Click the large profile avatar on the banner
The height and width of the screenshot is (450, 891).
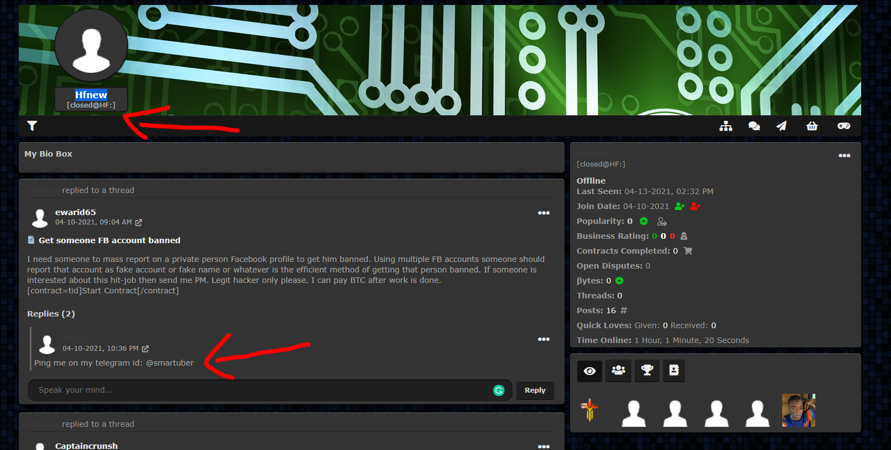(x=91, y=45)
